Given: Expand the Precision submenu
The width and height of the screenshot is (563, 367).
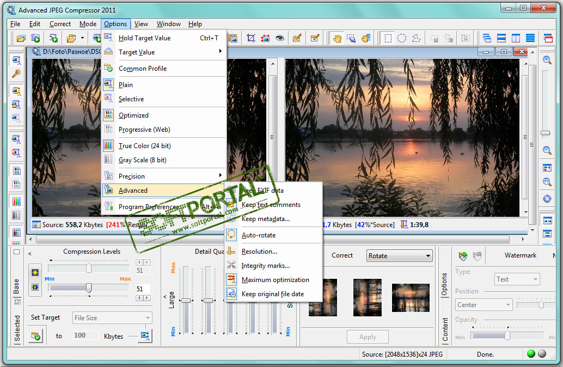Looking at the screenshot, I should click(164, 176).
